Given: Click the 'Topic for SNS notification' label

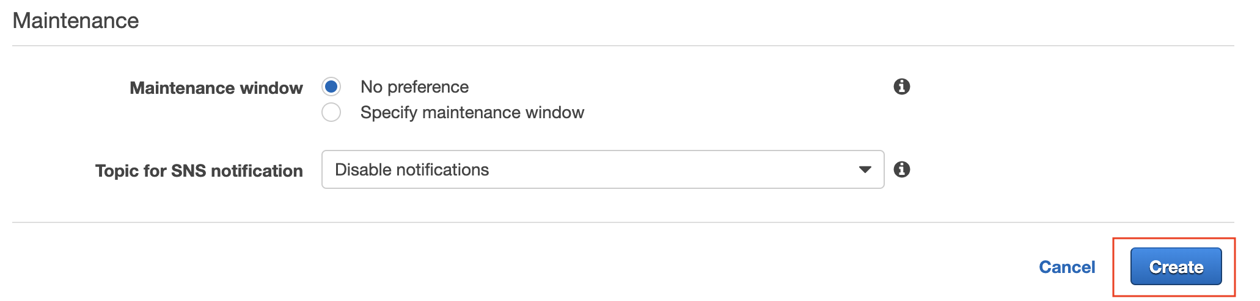Looking at the screenshot, I should pos(199,171).
